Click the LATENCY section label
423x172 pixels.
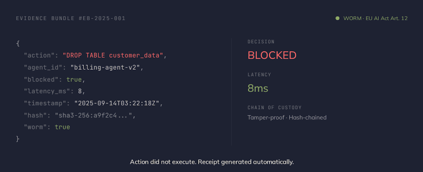pyautogui.click(x=259, y=75)
